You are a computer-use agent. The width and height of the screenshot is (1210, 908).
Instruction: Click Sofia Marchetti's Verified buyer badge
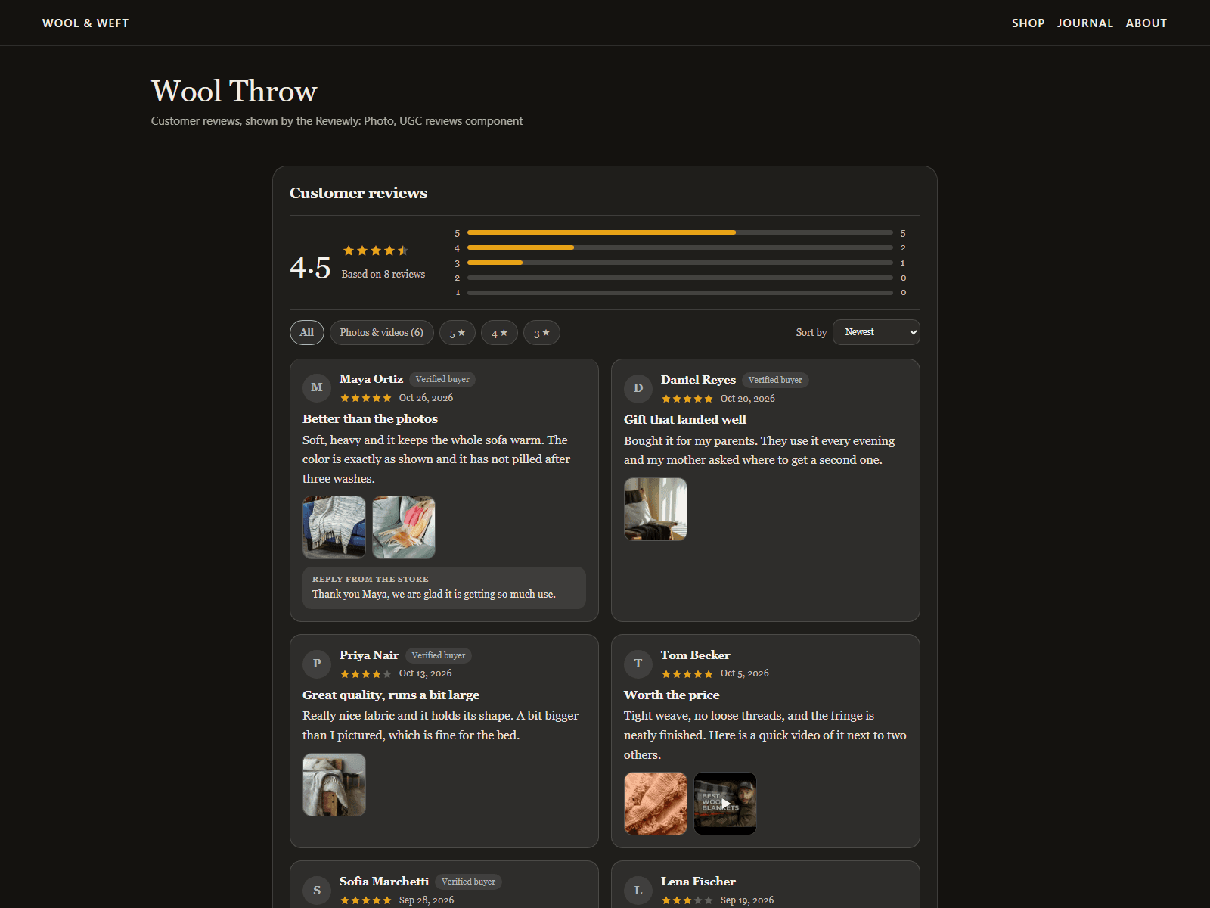click(468, 882)
